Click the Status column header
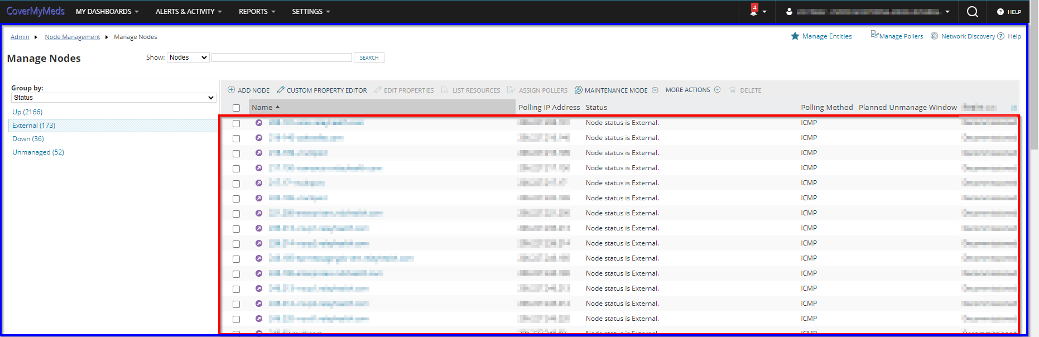Image resolution: width=1039 pixels, height=337 pixels. coord(597,107)
